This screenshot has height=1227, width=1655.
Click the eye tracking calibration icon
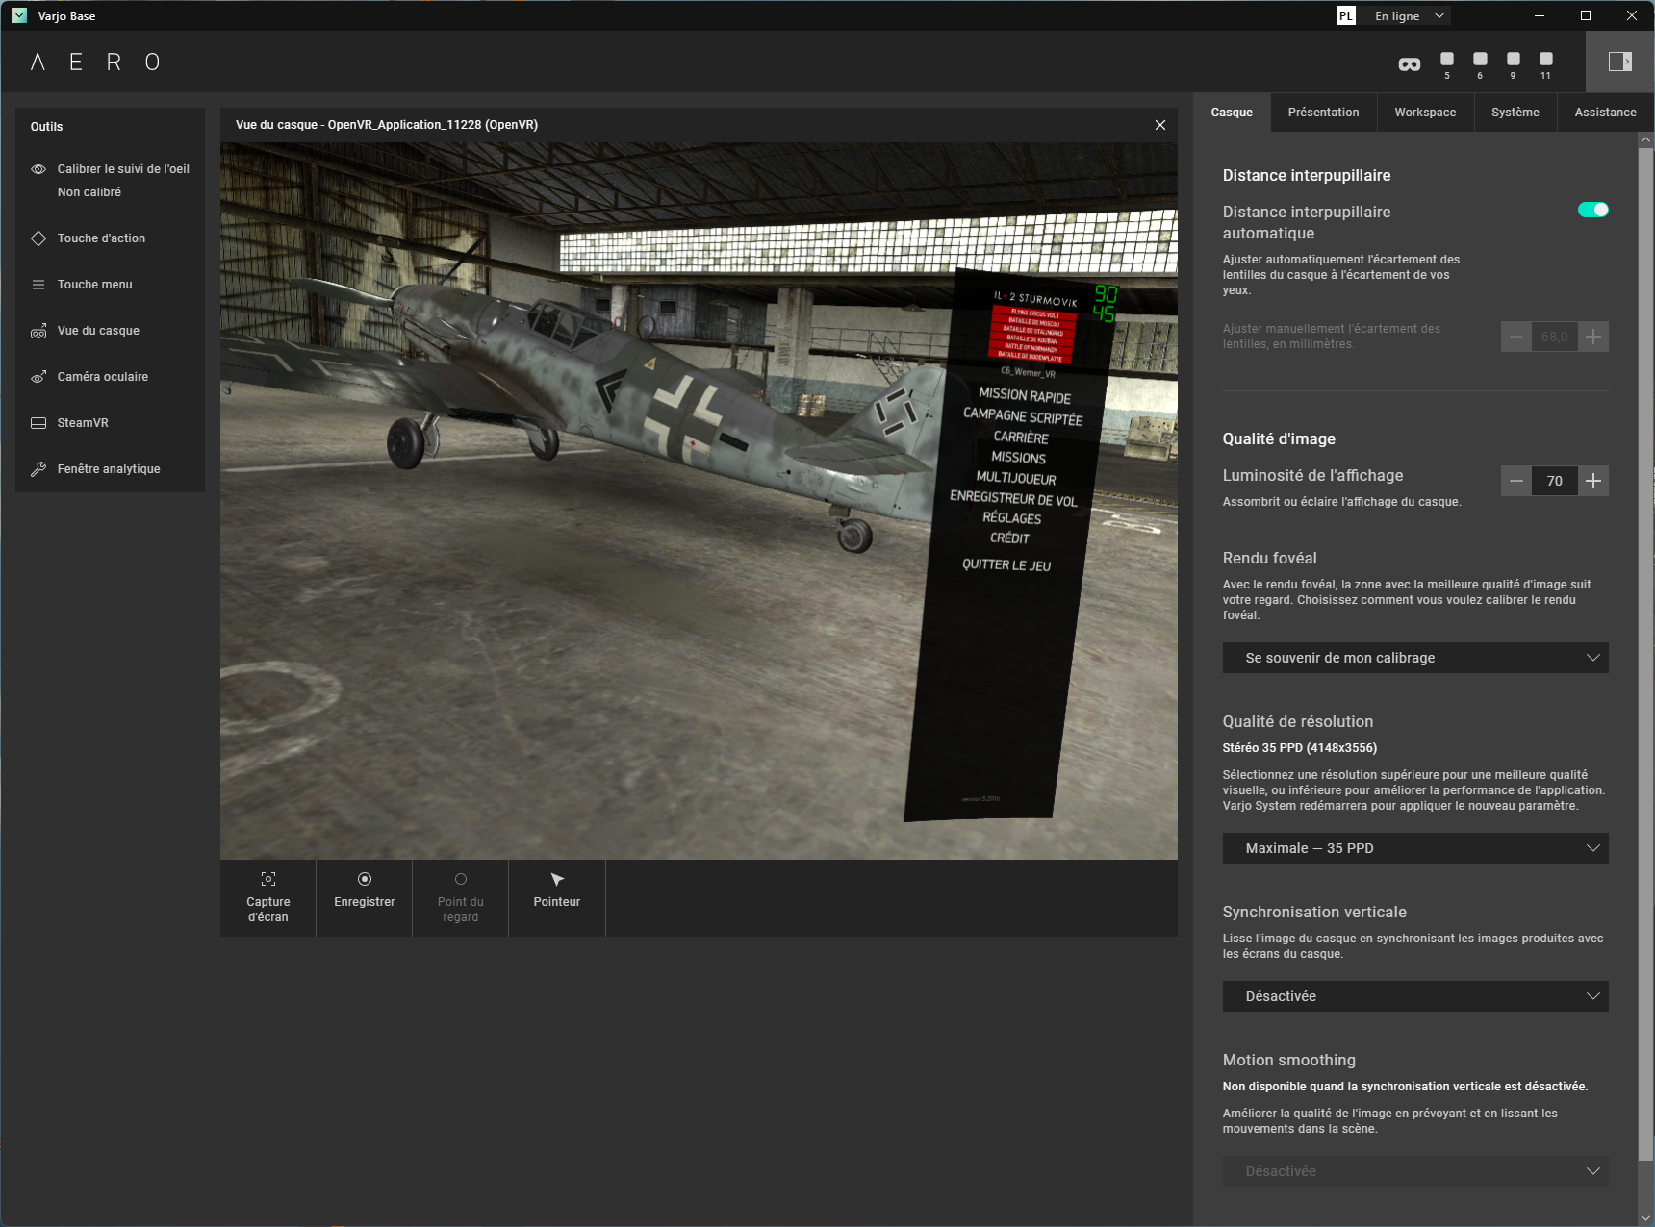(x=38, y=169)
